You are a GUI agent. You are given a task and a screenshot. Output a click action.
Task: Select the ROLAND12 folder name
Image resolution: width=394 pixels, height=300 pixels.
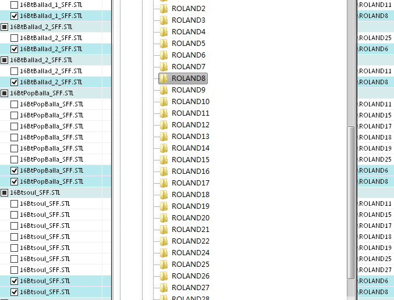tap(190, 125)
